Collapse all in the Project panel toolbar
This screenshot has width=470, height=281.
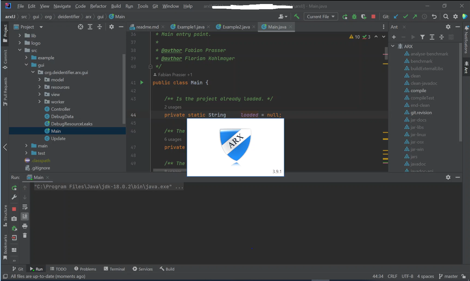[x=99, y=27]
